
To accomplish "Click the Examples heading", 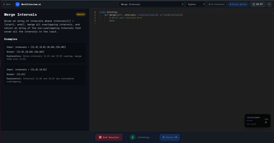I will pyautogui.click(x=11, y=39).
